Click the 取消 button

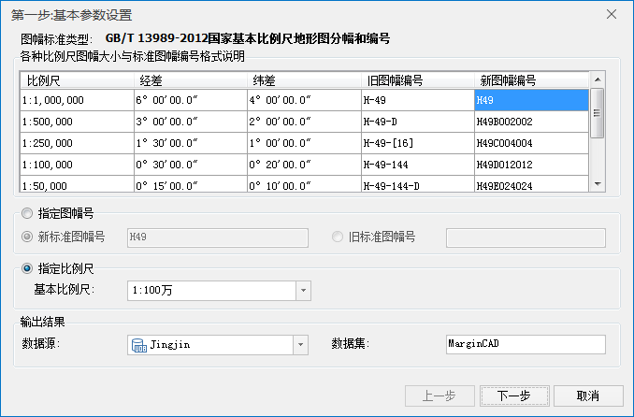(587, 395)
